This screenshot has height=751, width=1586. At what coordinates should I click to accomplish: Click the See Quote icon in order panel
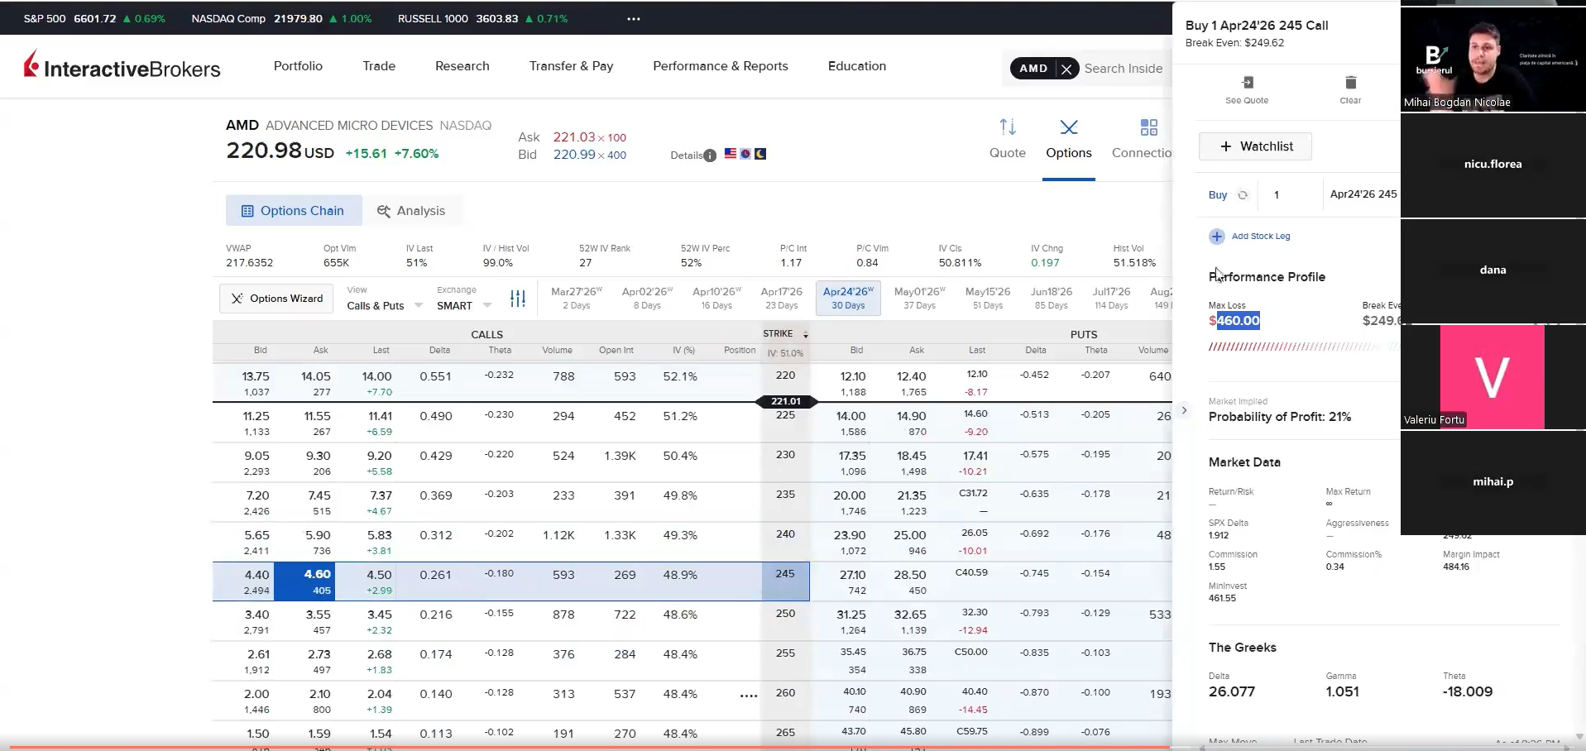pyautogui.click(x=1247, y=82)
